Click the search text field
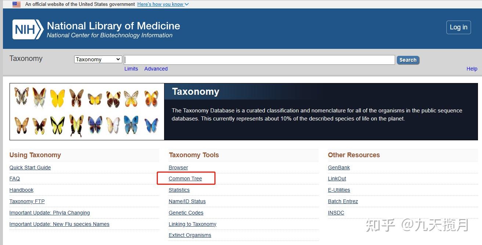 tap(260, 60)
